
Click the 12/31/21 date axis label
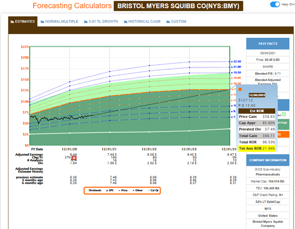109,149
